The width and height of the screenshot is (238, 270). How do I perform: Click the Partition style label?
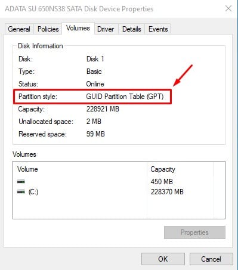(38, 97)
